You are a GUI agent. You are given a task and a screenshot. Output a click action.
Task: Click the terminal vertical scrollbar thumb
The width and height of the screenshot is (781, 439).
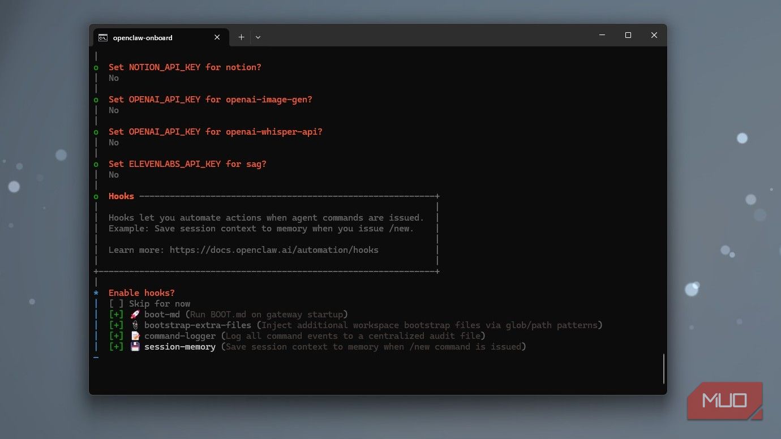coord(664,369)
